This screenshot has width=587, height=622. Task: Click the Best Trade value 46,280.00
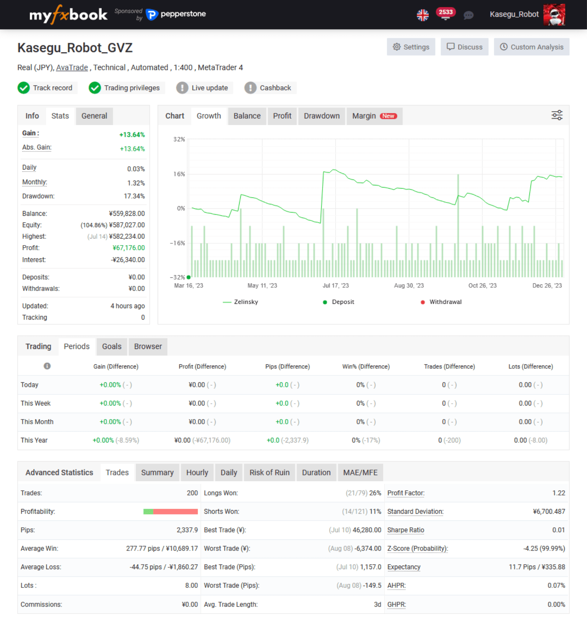click(367, 530)
